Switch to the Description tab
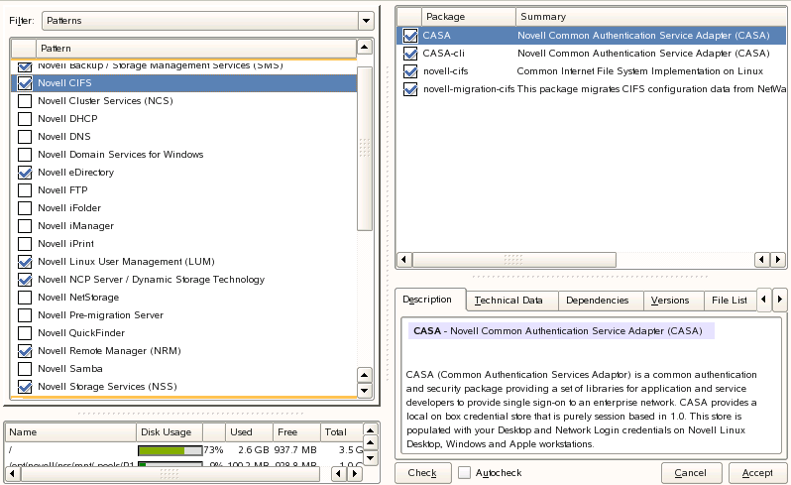Screen dimensions: 791x485 coord(430,300)
